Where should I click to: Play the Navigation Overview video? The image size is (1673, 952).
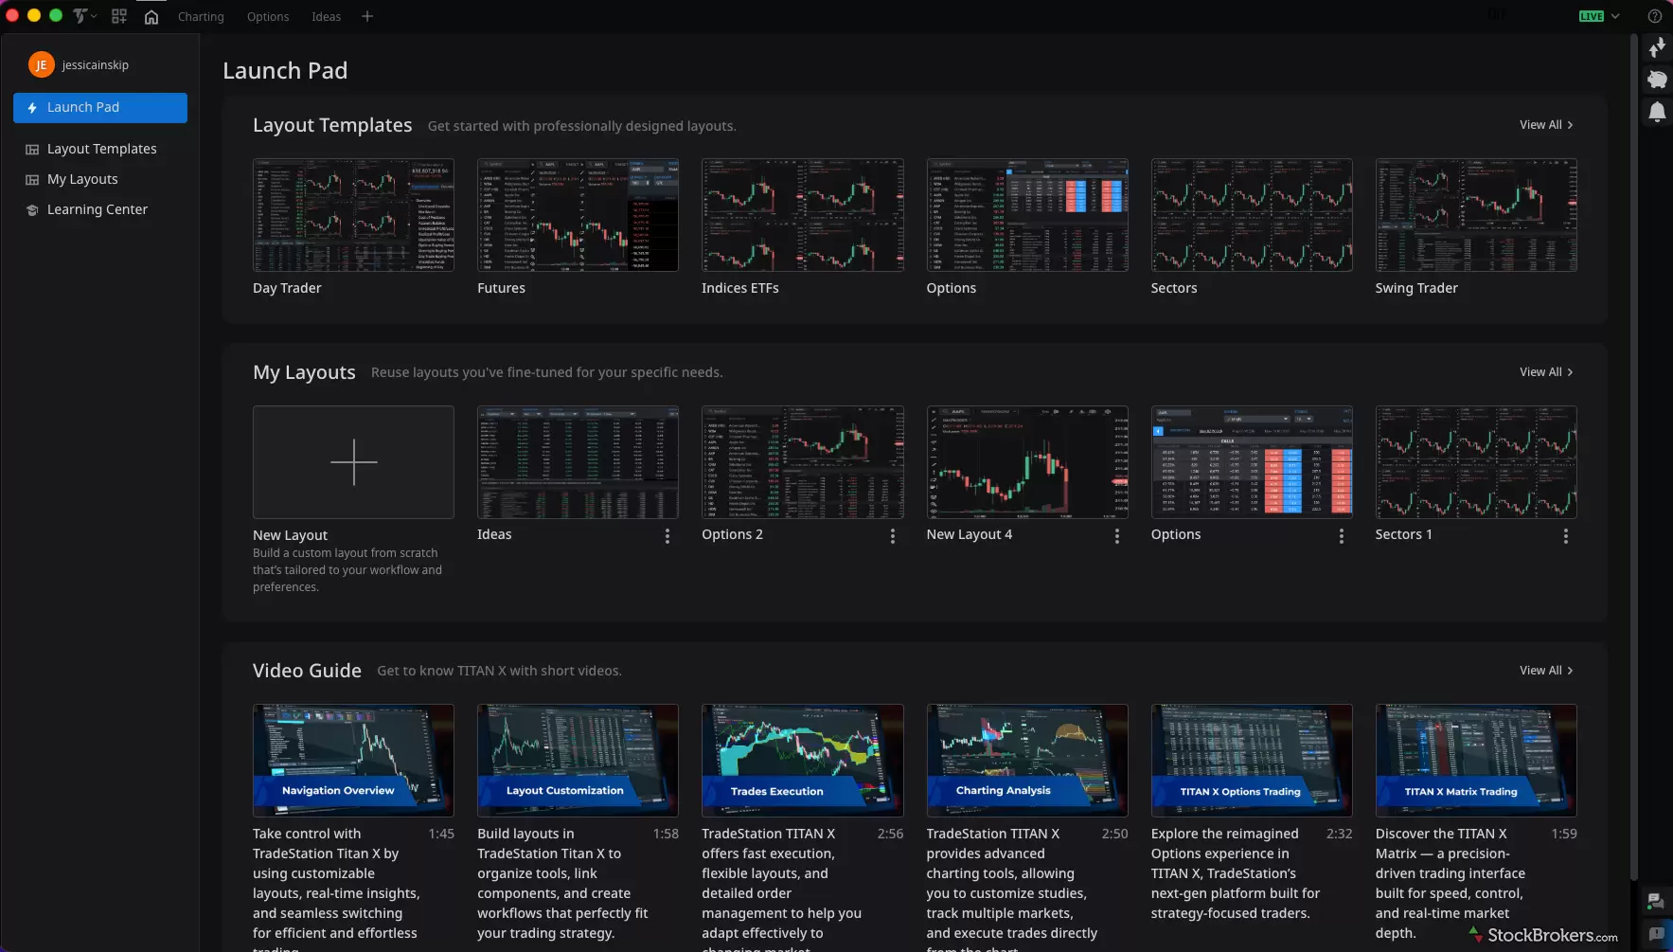click(x=353, y=760)
